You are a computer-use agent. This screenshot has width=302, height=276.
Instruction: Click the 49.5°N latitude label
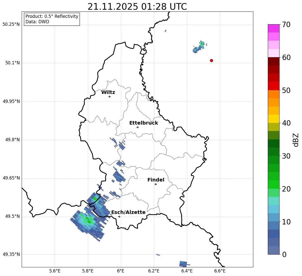pos(12,216)
